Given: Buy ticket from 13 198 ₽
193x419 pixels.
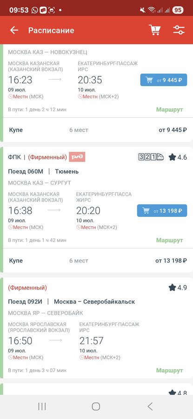Looking at the screenshot, I should pos(162,210).
